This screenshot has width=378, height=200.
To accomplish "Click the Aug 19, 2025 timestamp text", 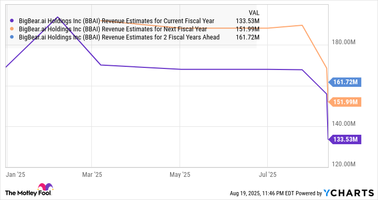I will 262,193.
